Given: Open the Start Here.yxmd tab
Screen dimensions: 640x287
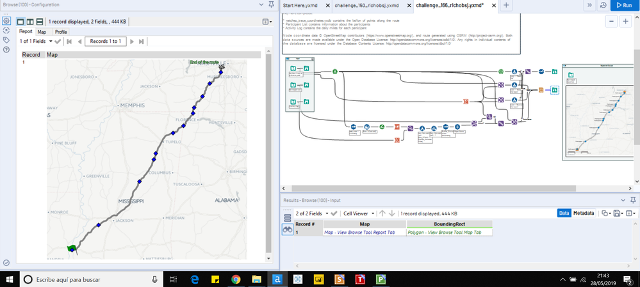Looking at the screenshot, I should [300, 5].
